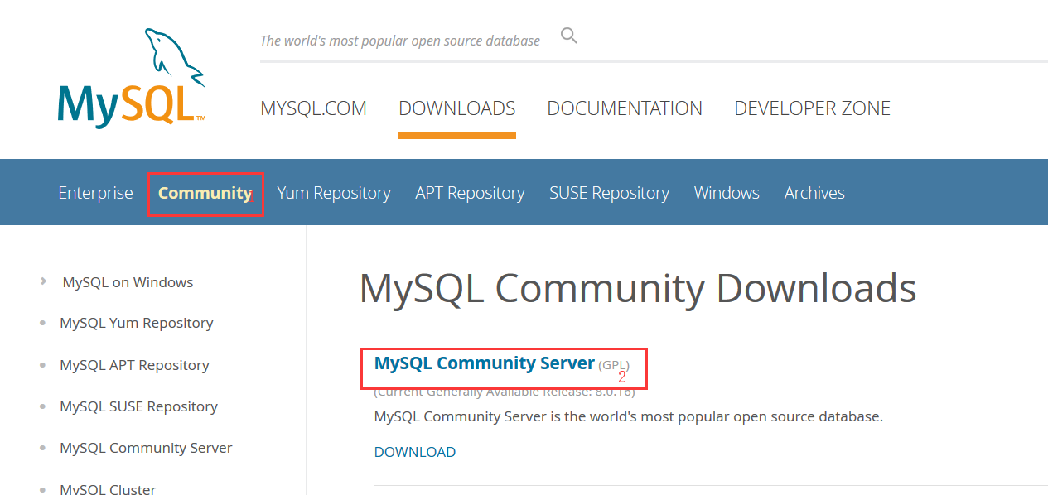1048x495 pixels.
Task: Open MySQL APT Repository sidebar link
Action: (134, 365)
